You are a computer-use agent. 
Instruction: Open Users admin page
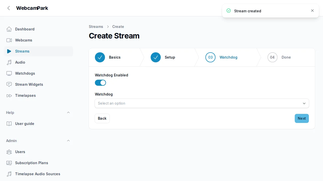39,152
